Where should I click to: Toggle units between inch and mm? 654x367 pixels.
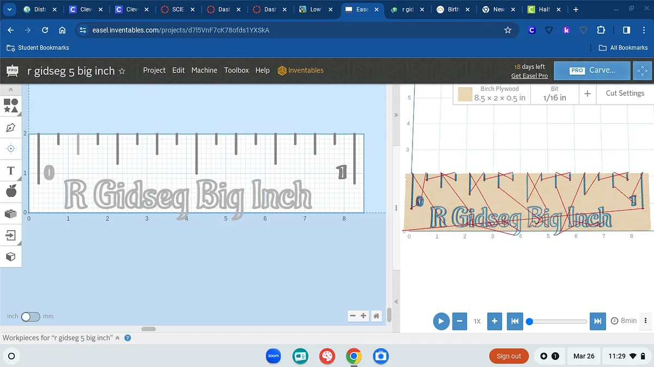[x=31, y=316]
